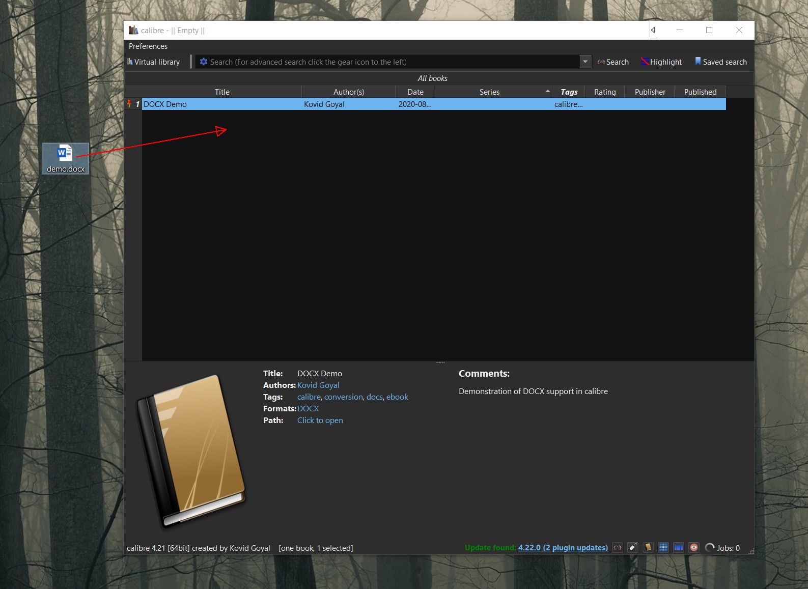The height and width of the screenshot is (589, 808).
Task: Sort books by the Tags column header
Action: 569,92
